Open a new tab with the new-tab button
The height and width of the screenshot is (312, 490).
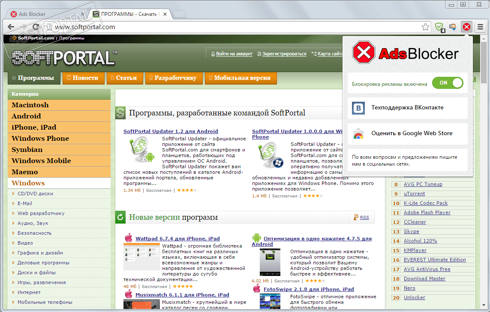179,14
